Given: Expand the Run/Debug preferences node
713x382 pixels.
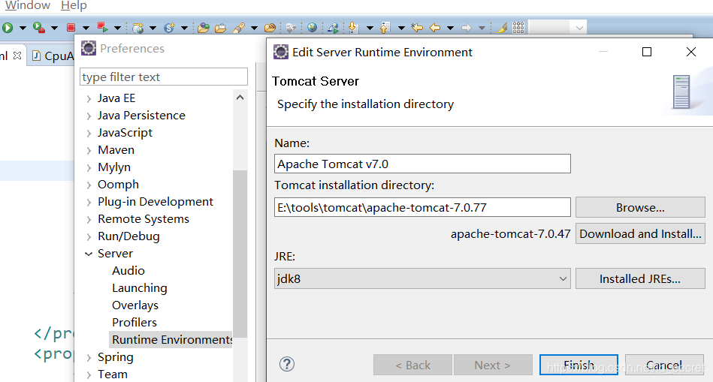Looking at the screenshot, I should 89,236.
